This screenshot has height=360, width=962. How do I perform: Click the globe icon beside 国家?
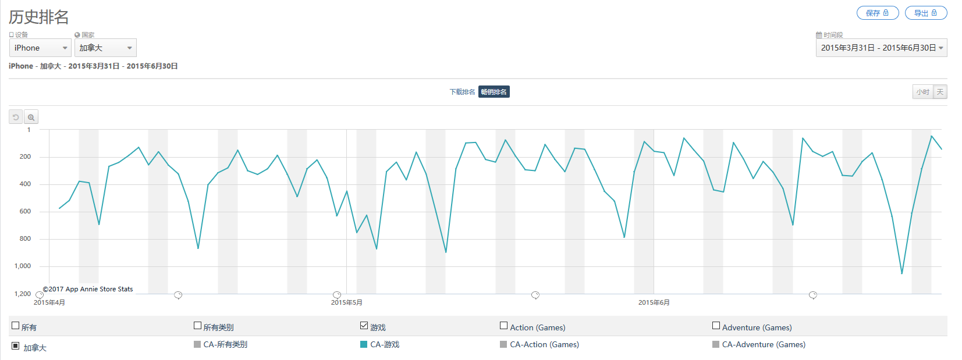pyautogui.click(x=77, y=35)
